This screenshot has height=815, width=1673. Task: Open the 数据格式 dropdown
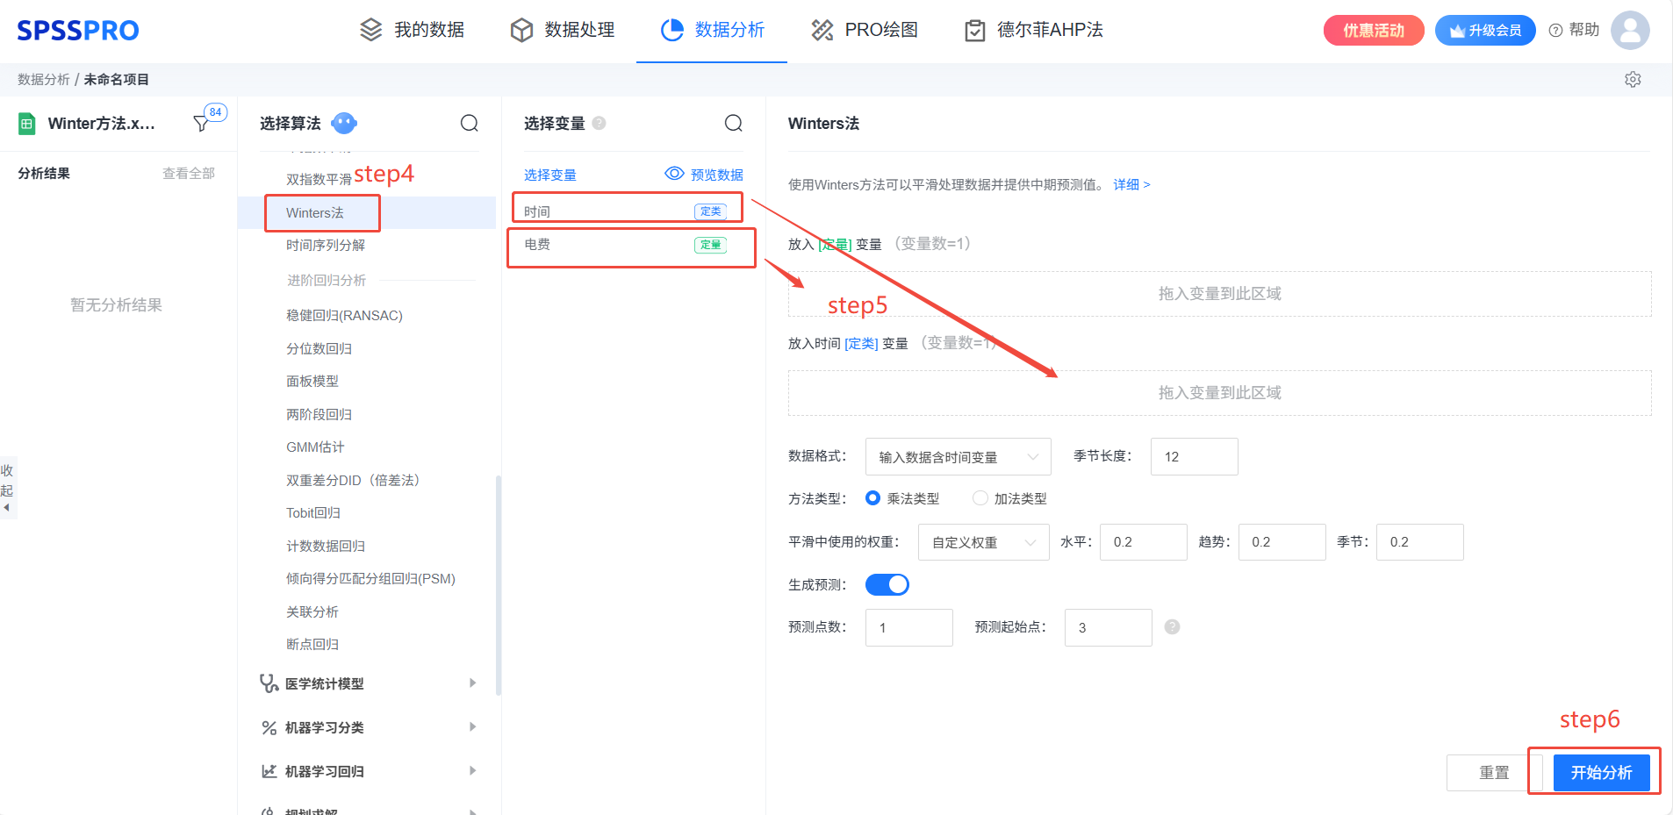pyautogui.click(x=958, y=457)
